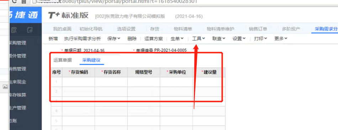Open the 工具 dropdown menu
Screen dimensions: 338x130
pyautogui.click(x=199, y=39)
